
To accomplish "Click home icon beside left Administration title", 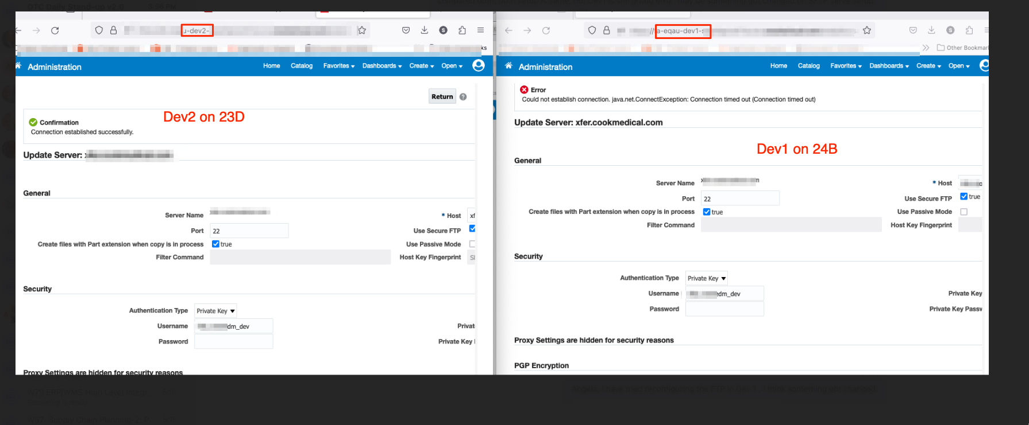I will coord(18,66).
